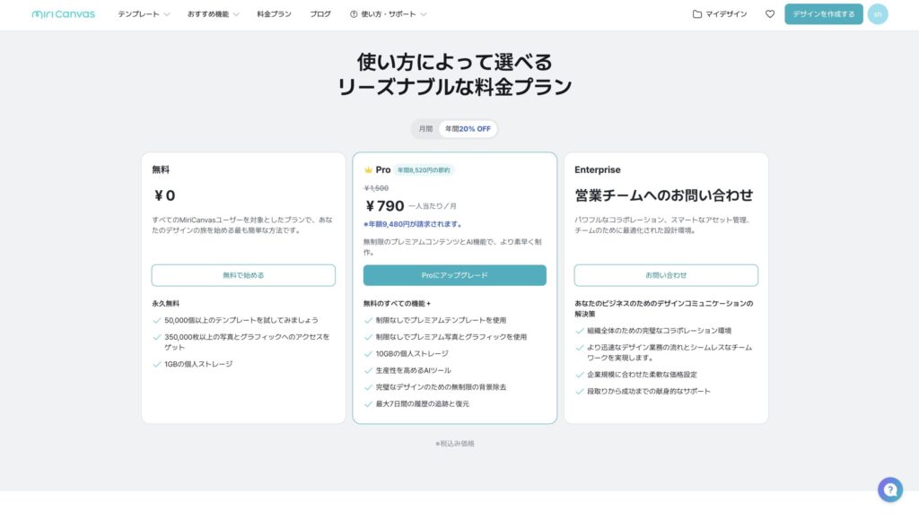Click the ※税込み価格 note
The width and height of the screenshot is (919, 519).
coord(454,444)
